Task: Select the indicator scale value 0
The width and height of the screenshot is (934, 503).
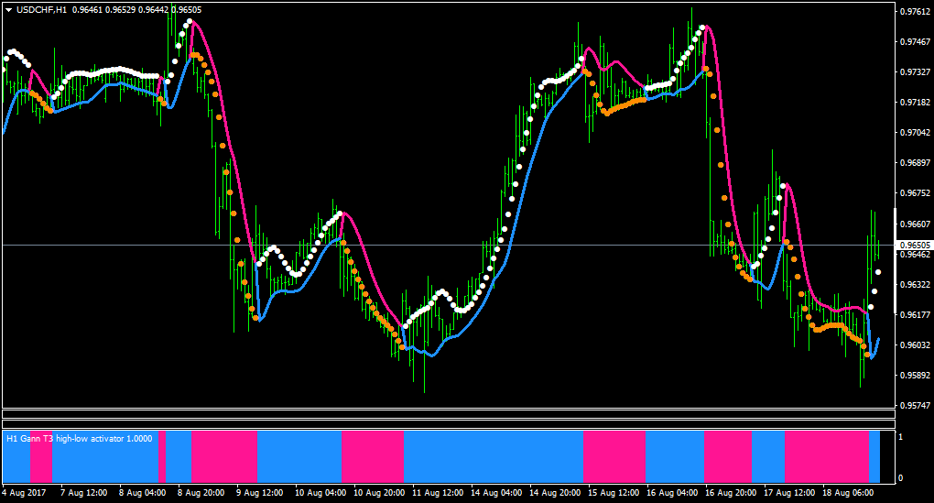Action: pos(901,478)
